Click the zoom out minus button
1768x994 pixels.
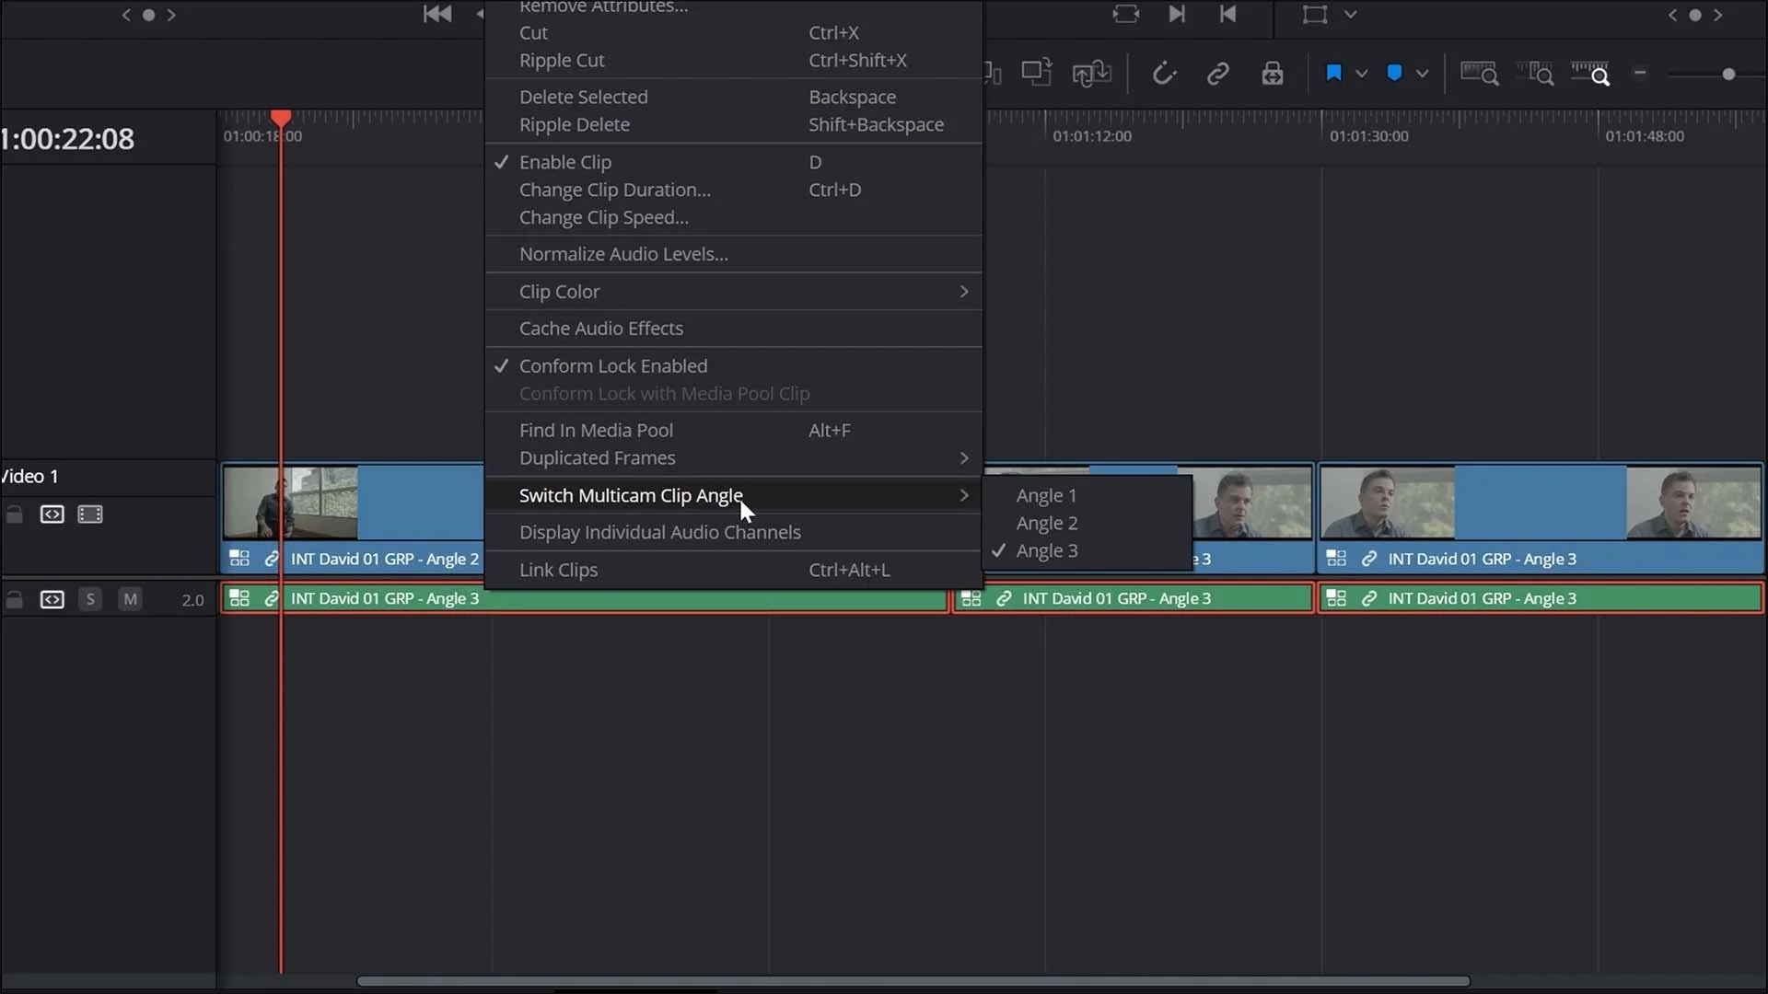[x=1642, y=73]
